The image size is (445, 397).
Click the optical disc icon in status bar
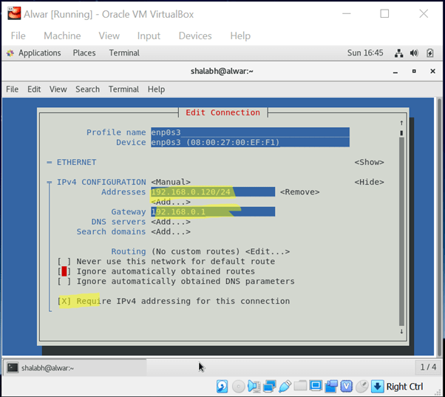pos(238,387)
